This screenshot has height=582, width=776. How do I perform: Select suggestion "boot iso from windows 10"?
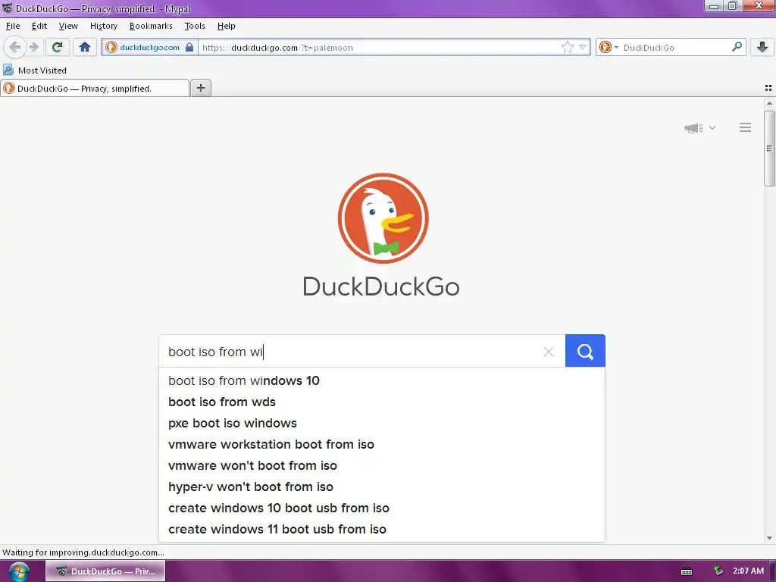coord(382,380)
